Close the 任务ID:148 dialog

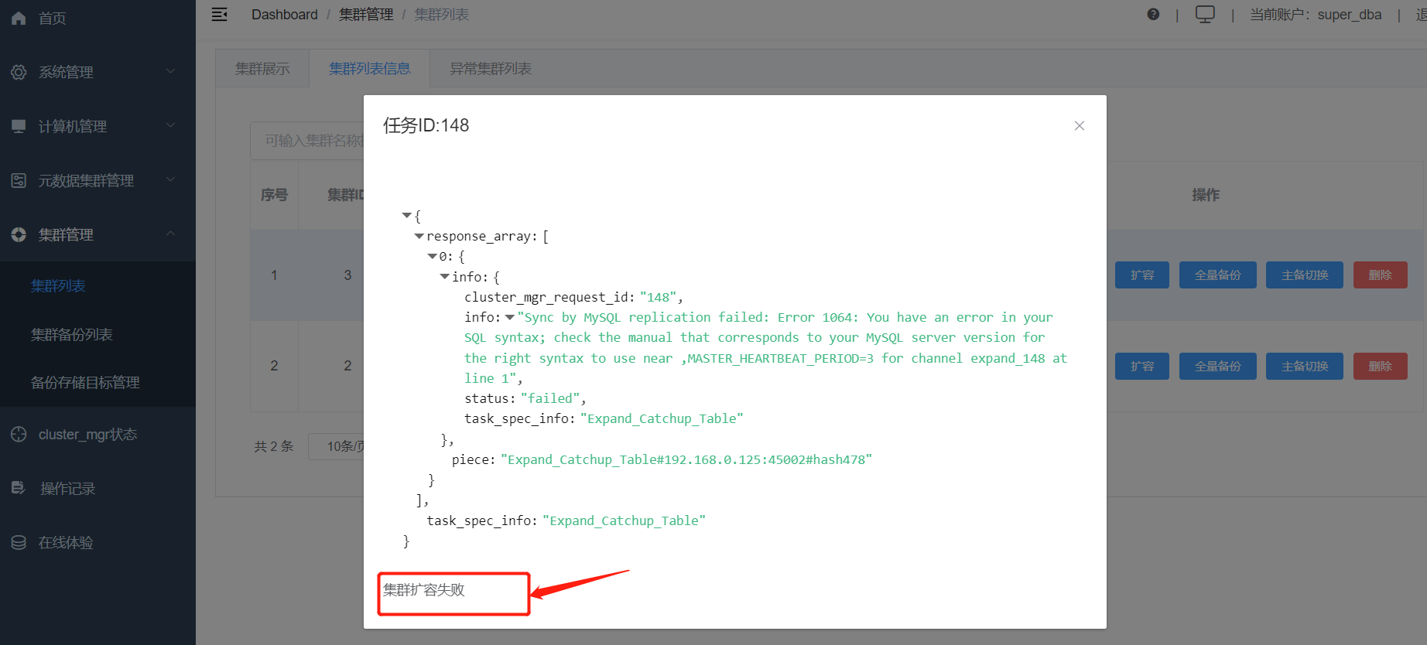(1080, 125)
